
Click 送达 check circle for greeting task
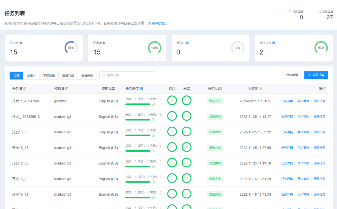pyautogui.click(x=172, y=101)
